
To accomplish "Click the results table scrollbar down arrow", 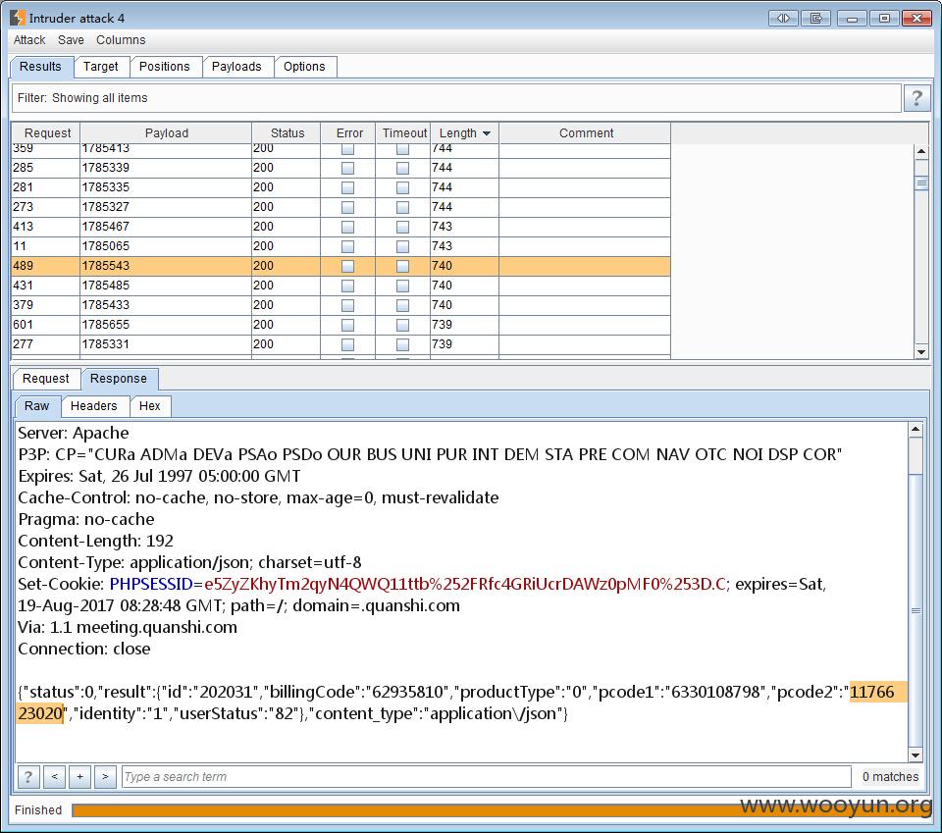I will pos(921,352).
